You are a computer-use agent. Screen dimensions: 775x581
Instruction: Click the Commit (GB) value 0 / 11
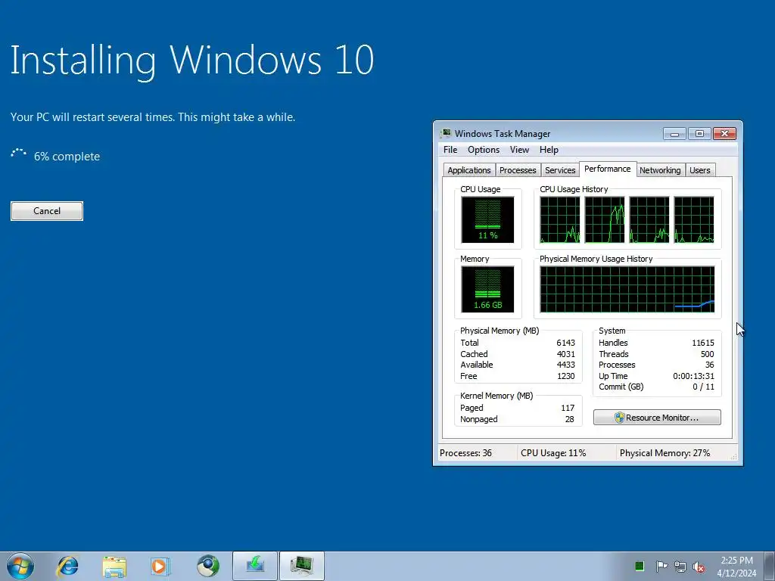coord(703,387)
